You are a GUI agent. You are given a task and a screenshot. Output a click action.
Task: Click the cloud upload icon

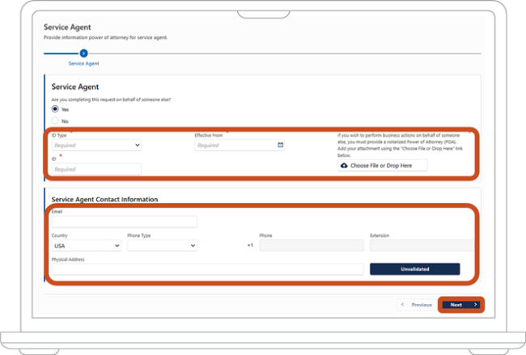[x=344, y=166]
